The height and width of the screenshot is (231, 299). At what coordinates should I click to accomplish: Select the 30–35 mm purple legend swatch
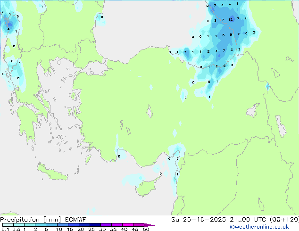click(x=106, y=225)
